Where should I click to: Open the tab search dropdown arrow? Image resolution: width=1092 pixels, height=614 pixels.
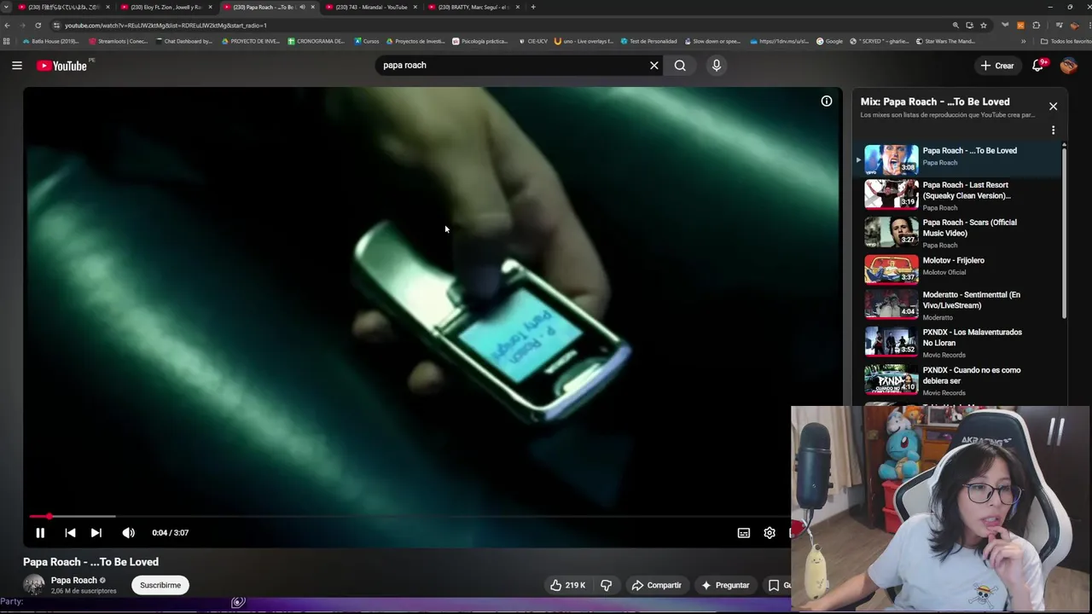(x=7, y=7)
